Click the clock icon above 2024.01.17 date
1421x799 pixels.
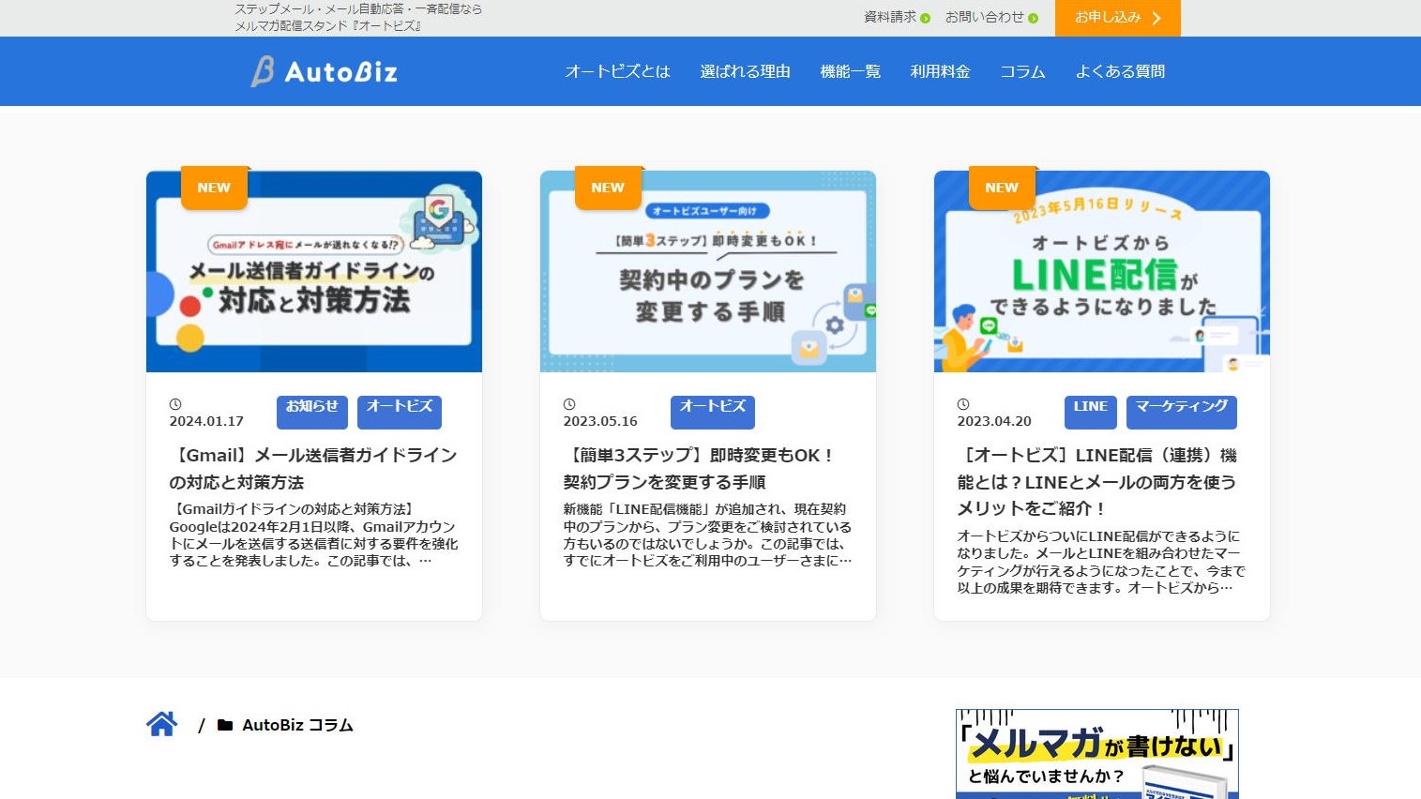click(x=175, y=404)
